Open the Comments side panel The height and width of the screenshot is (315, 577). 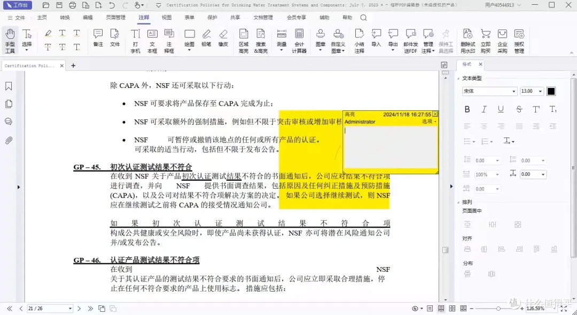[x=9, y=122]
